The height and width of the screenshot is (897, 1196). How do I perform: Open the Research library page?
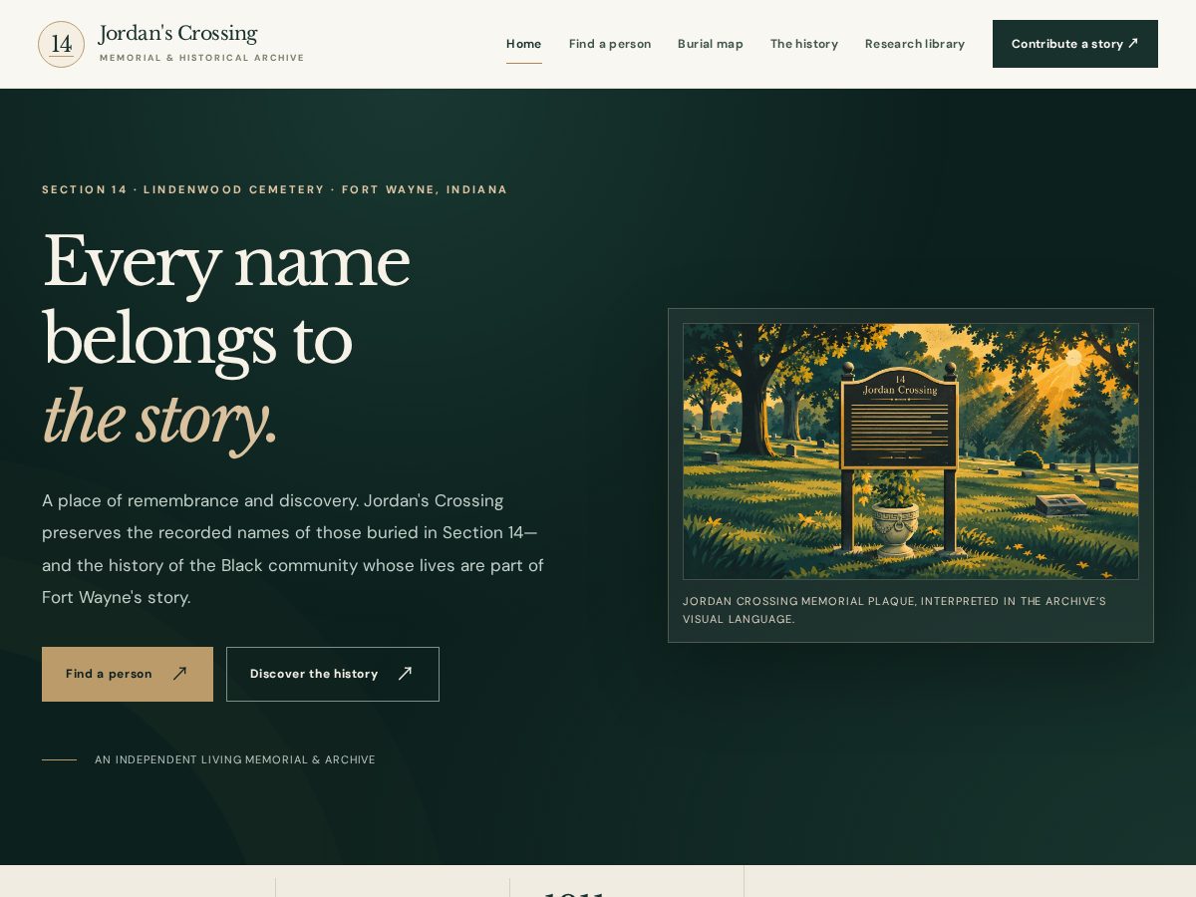(915, 44)
